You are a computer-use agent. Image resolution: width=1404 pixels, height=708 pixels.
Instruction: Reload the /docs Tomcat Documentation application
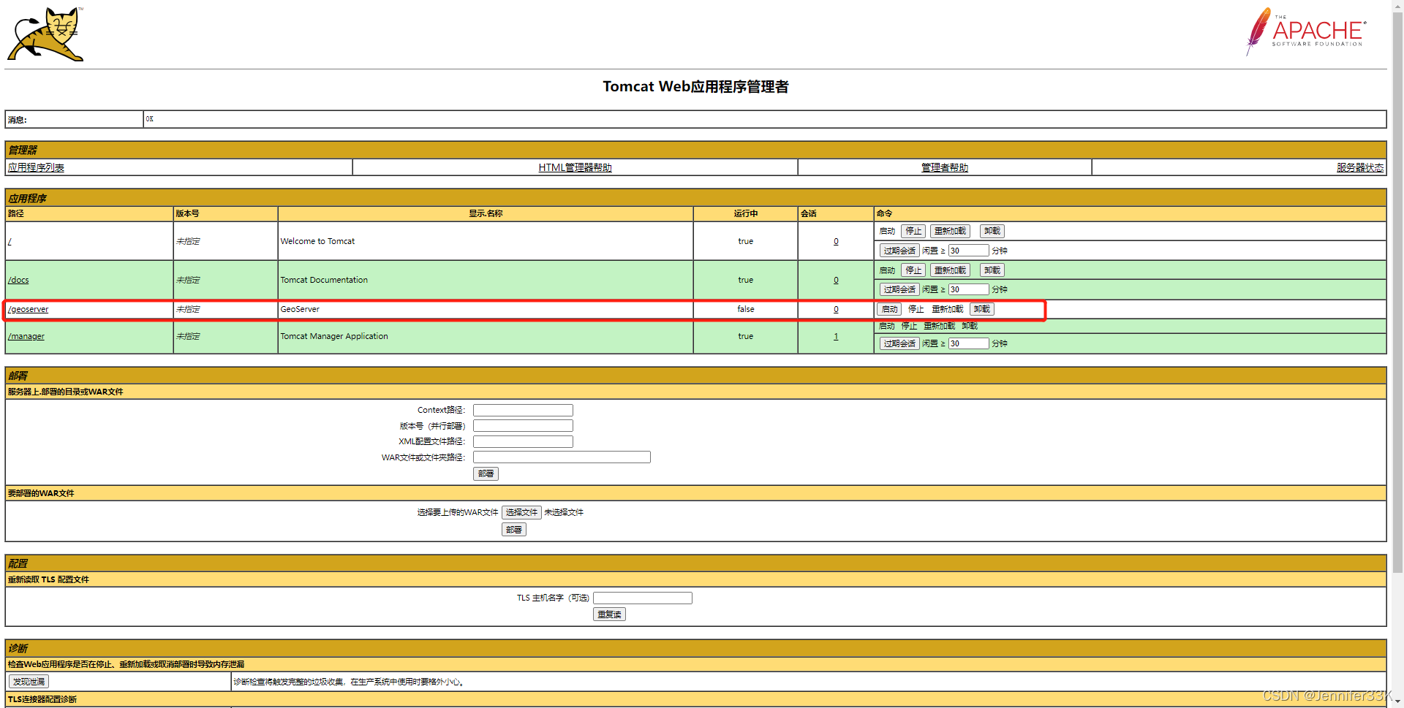coord(950,270)
